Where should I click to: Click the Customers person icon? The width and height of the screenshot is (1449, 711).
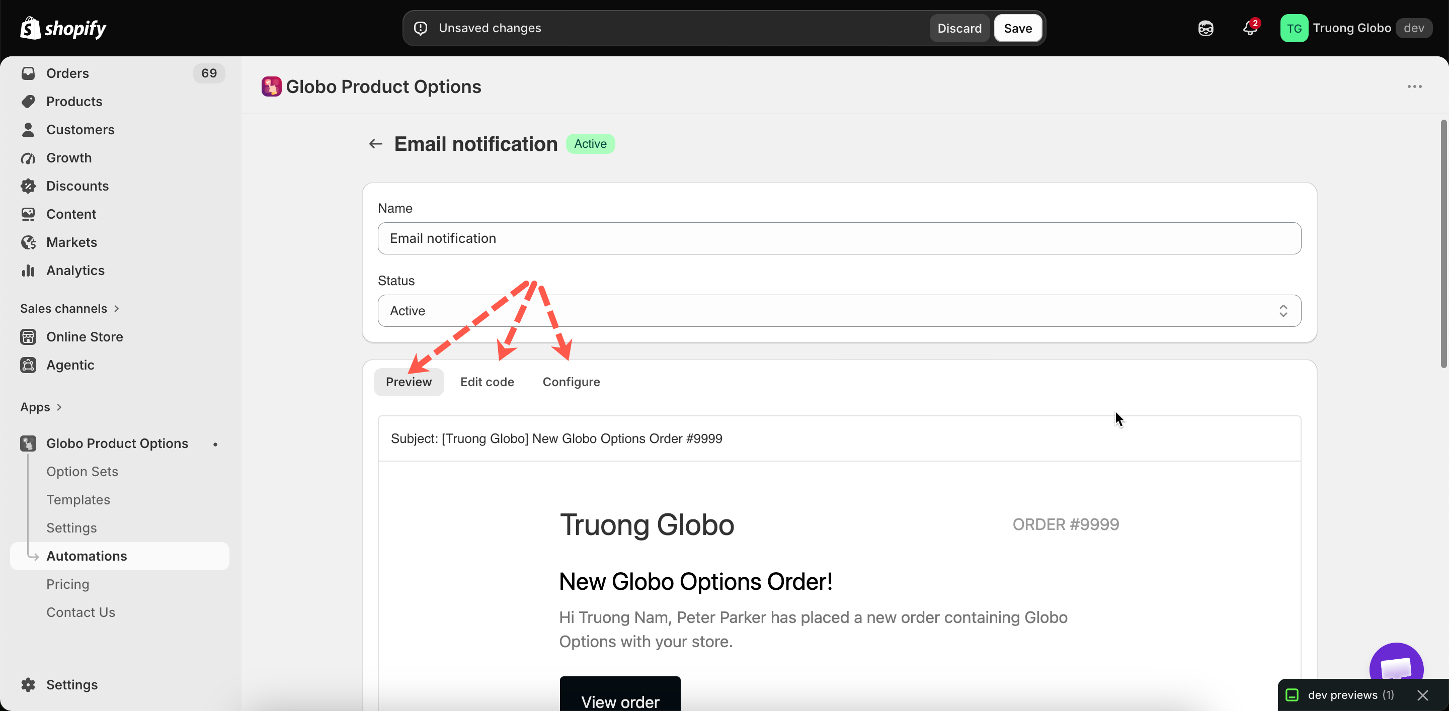tap(28, 129)
